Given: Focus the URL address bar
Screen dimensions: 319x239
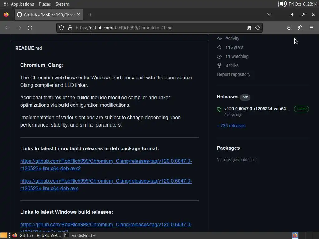Looking at the screenshot, I should pyautogui.click(x=159, y=28).
